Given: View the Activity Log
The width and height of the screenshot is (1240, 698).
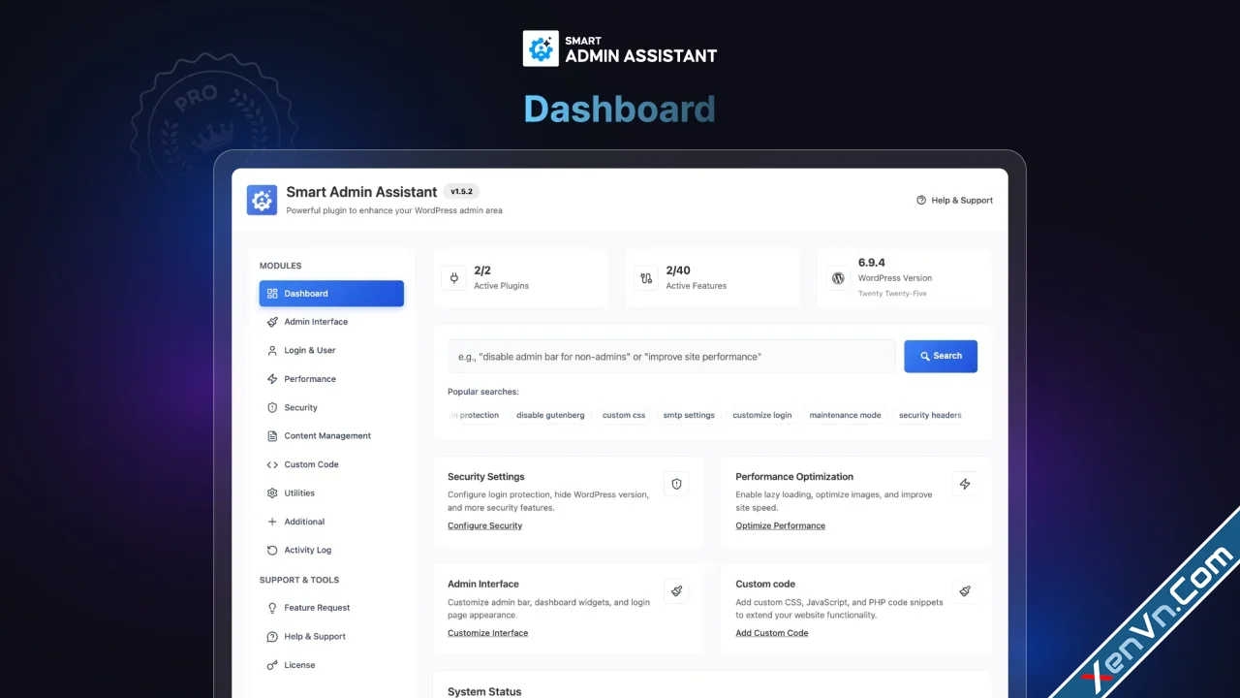Looking at the screenshot, I should 331,550.
